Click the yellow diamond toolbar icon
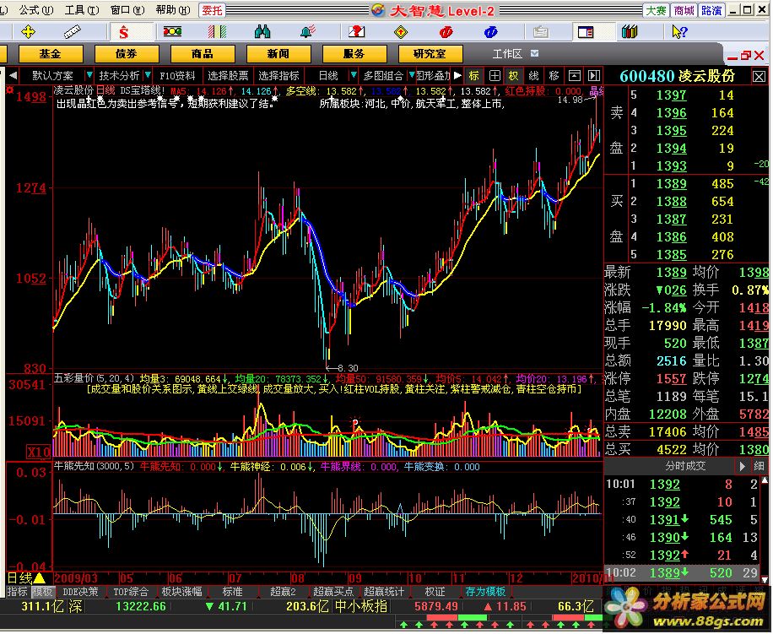This screenshot has width=773, height=634. click(401, 33)
